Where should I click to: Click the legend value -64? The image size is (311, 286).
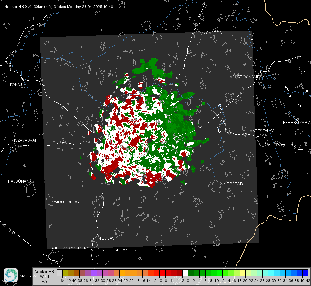tap(62, 281)
